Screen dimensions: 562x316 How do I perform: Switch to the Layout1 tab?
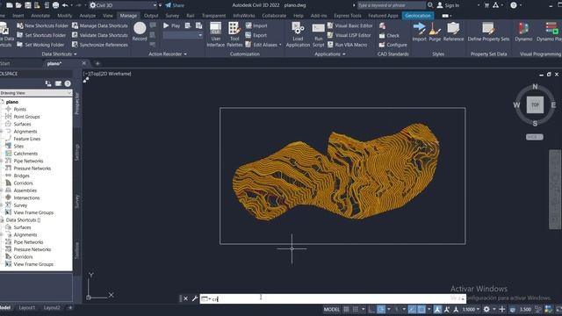coord(27,308)
